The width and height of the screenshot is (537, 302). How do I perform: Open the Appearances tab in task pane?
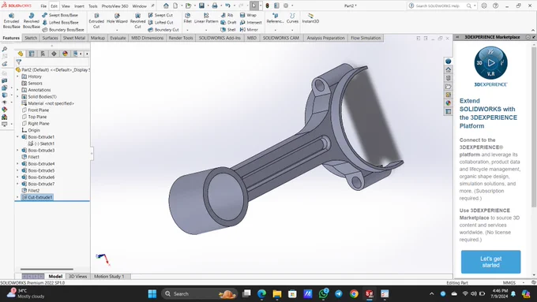coord(449,103)
